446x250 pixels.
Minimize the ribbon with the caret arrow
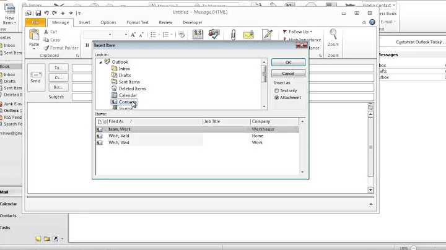(364, 22)
